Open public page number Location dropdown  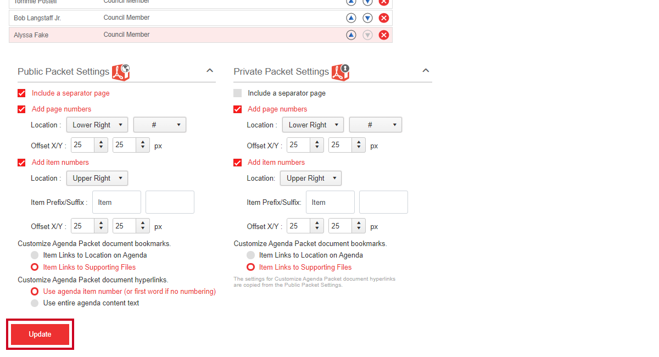(x=97, y=125)
